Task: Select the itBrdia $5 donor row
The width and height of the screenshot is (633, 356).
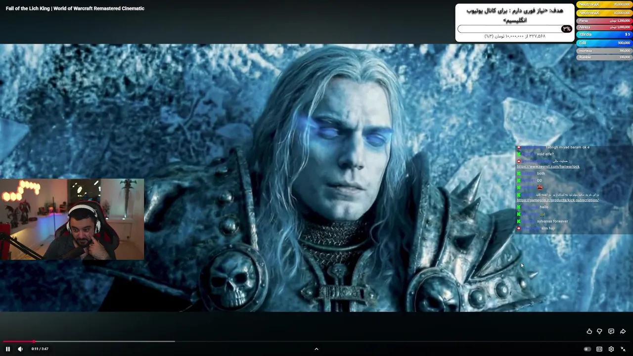Action: click(x=604, y=35)
